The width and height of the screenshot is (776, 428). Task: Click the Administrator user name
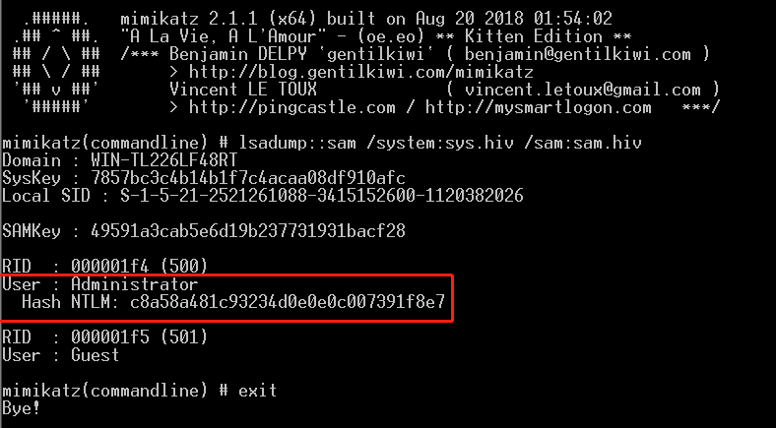[x=135, y=284]
